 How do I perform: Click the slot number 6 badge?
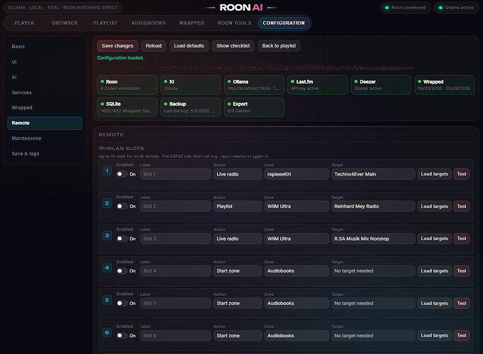(107, 333)
